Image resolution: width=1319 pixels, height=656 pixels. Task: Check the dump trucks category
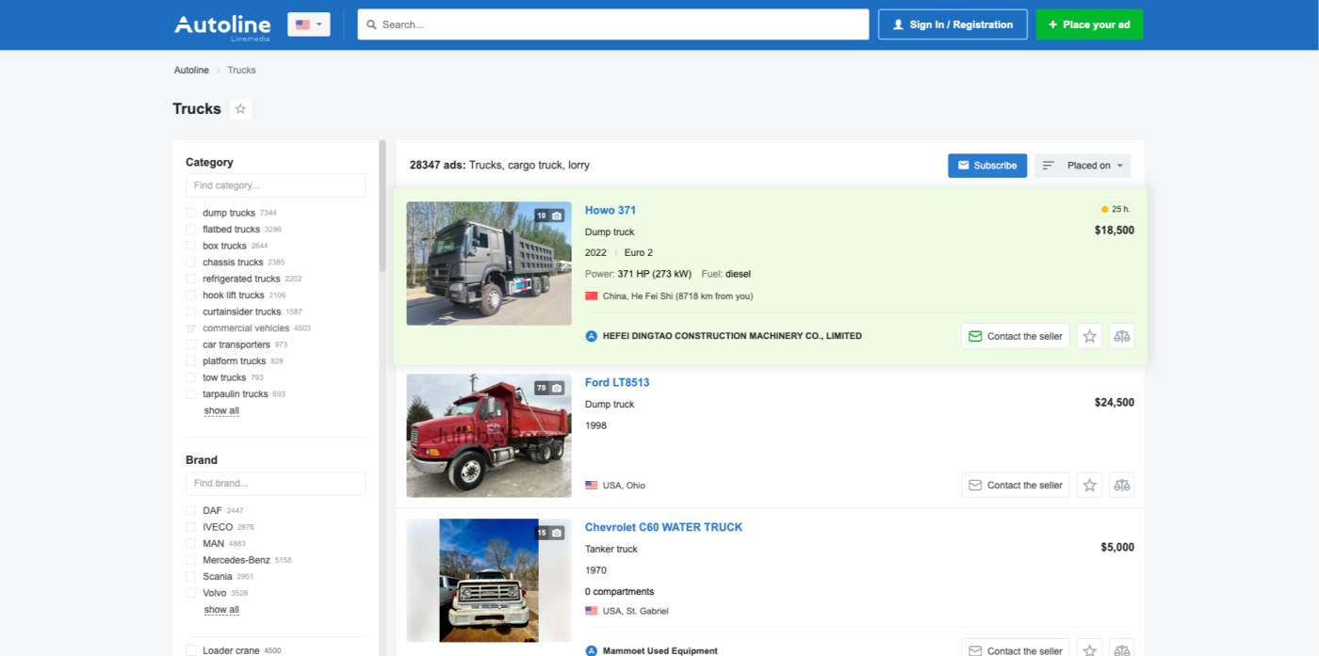[x=191, y=213]
